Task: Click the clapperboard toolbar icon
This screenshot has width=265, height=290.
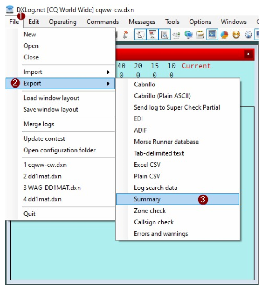Action: coord(200,34)
